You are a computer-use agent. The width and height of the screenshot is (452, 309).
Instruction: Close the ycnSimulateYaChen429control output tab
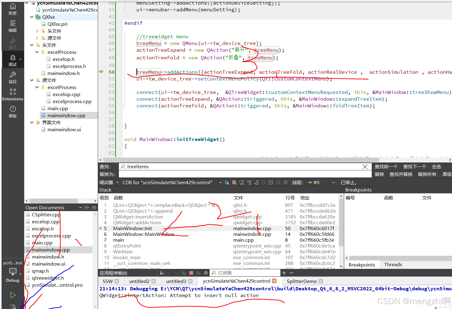[274, 281]
